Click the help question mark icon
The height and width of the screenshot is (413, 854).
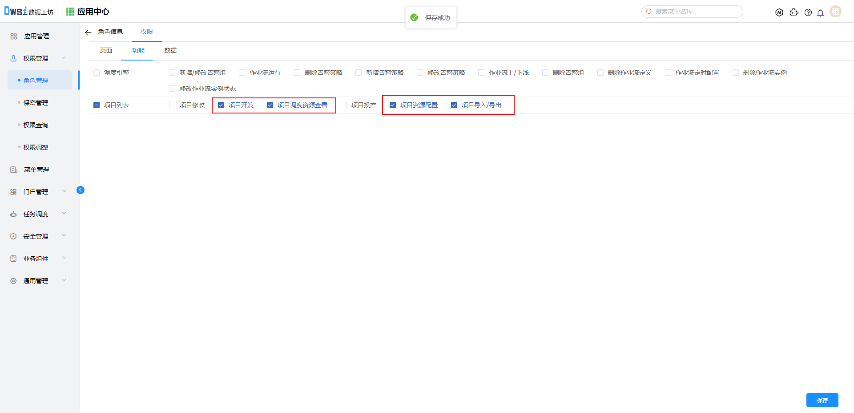(x=808, y=12)
